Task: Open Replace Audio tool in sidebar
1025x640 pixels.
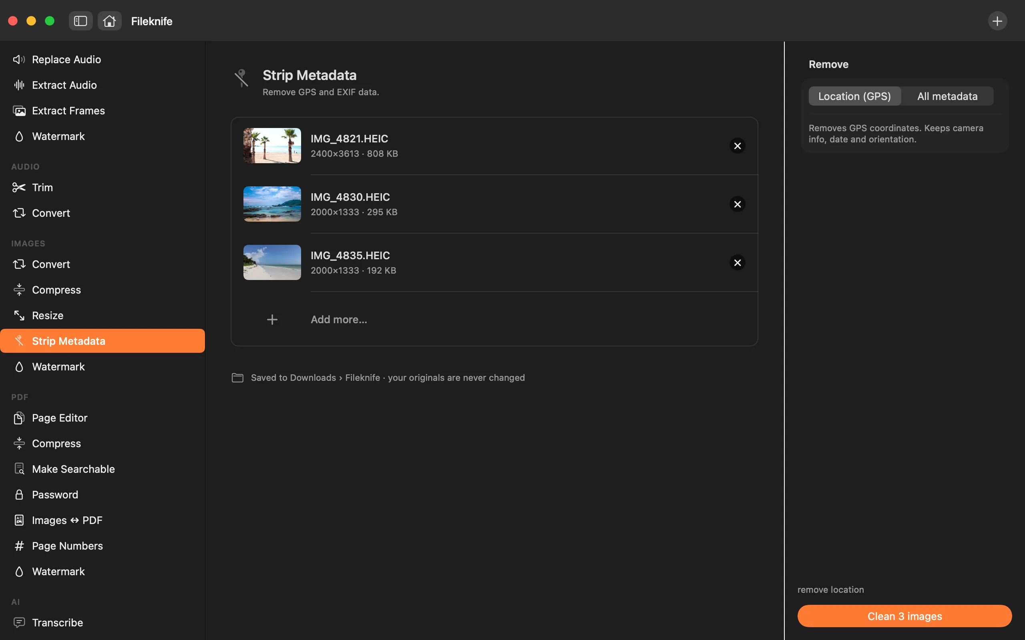Action: tap(102, 59)
